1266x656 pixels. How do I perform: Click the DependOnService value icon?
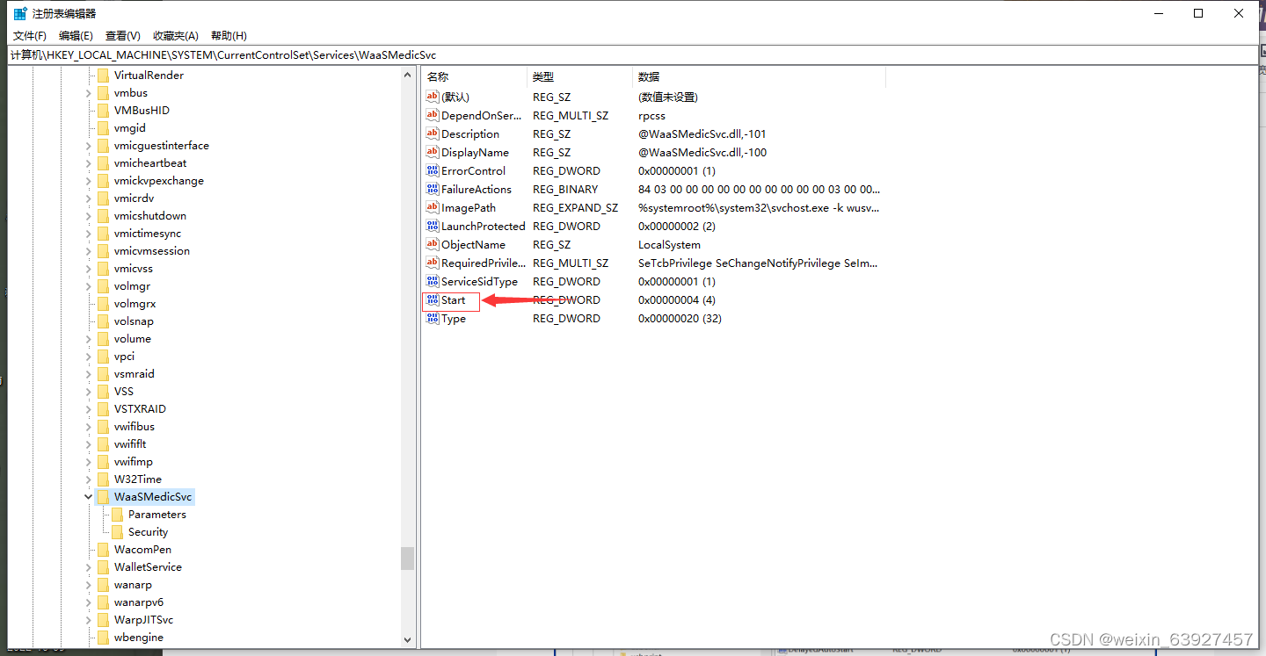[432, 115]
